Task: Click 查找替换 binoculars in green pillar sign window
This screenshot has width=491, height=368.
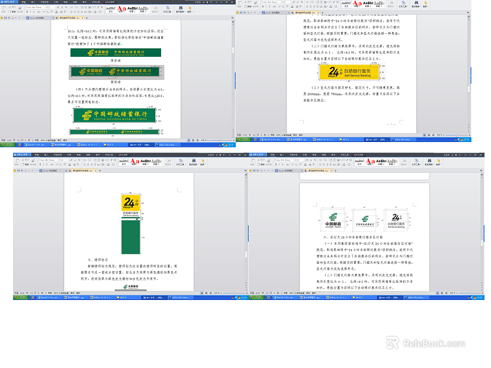Action: (x=194, y=162)
